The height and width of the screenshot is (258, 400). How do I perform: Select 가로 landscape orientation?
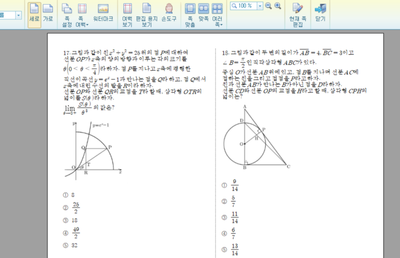[x=48, y=13]
